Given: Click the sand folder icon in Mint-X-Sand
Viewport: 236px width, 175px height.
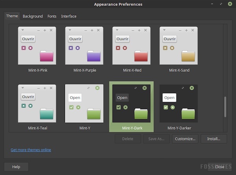Looking at the screenshot, I should point(188,56).
